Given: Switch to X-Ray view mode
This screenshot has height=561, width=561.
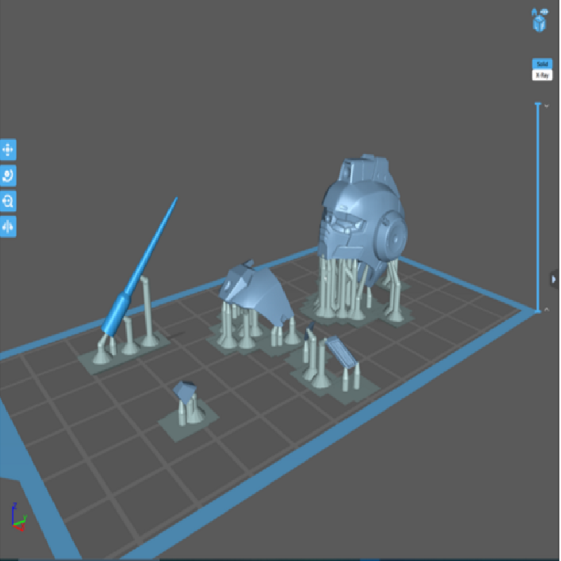Looking at the screenshot, I should pos(542,75).
